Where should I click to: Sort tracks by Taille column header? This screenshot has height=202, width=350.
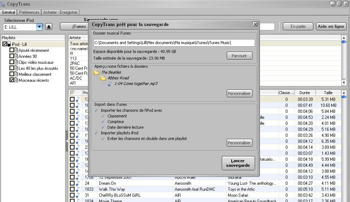(328, 93)
